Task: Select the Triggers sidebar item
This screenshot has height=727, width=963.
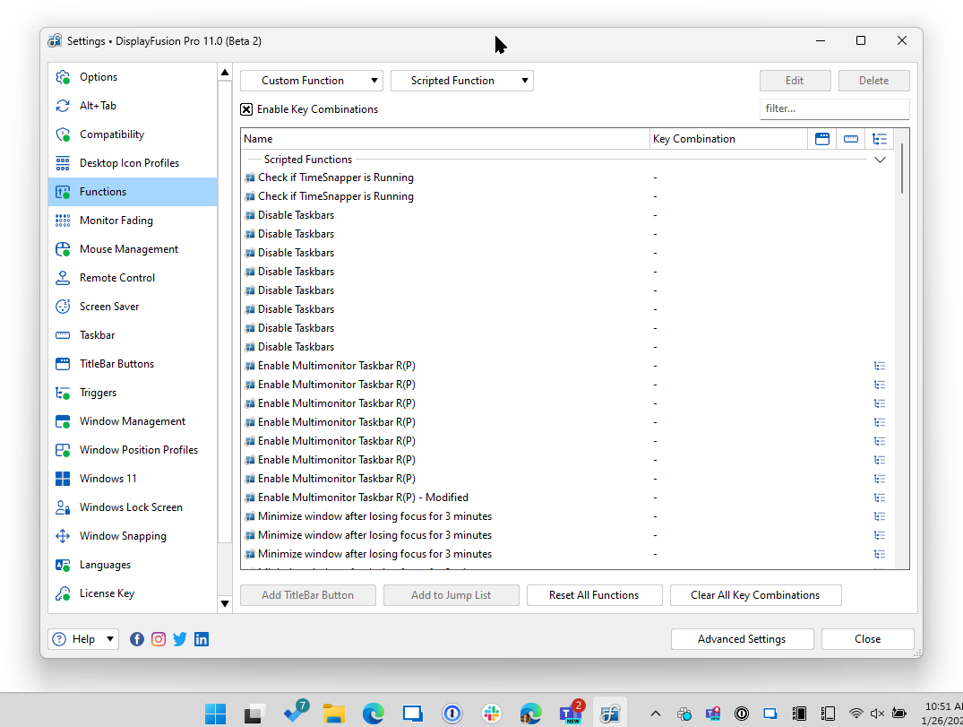Action: tap(98, 393)
